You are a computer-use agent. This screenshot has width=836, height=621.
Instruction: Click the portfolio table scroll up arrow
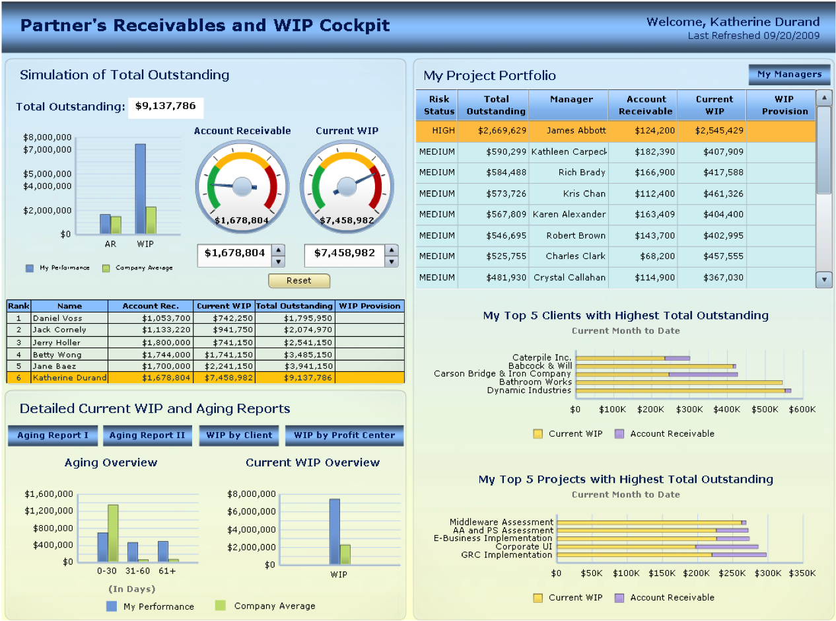point(824,98)
